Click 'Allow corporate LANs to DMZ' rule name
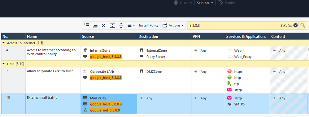 (50, 71)
